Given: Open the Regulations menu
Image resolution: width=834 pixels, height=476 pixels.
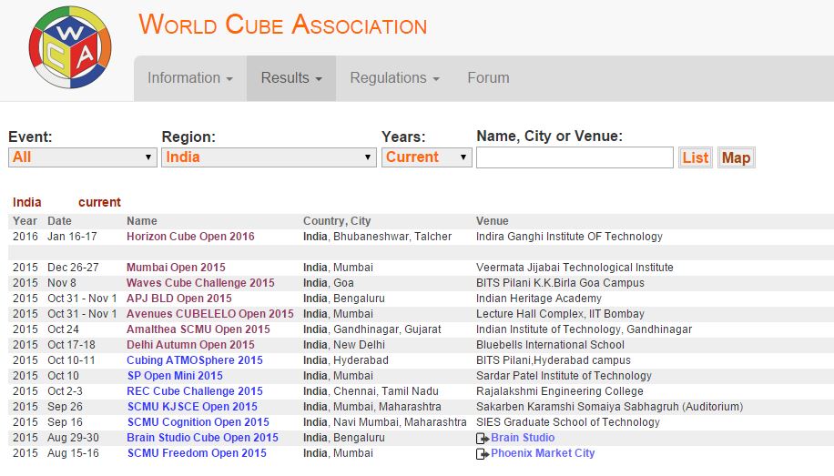Looking at the screenshot, I should click(394, 78).
